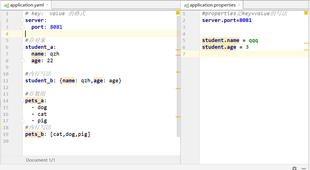The width and height of the screenshot is (310, 170).
Task: Click the highlighted 'student.name' property key
Action: coord(221,40)
